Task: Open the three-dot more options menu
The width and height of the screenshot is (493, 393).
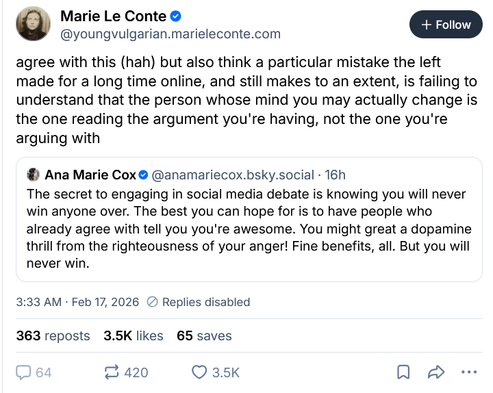Action: tap(468, 372)
